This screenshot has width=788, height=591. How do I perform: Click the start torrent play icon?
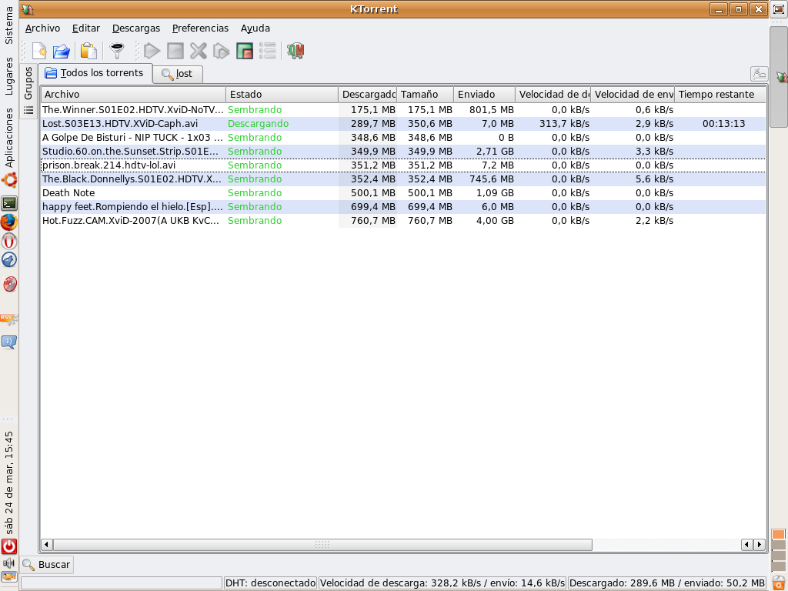tap(152, 51)
